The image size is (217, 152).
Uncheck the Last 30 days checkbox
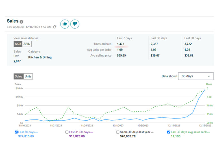tap(16, 132)
